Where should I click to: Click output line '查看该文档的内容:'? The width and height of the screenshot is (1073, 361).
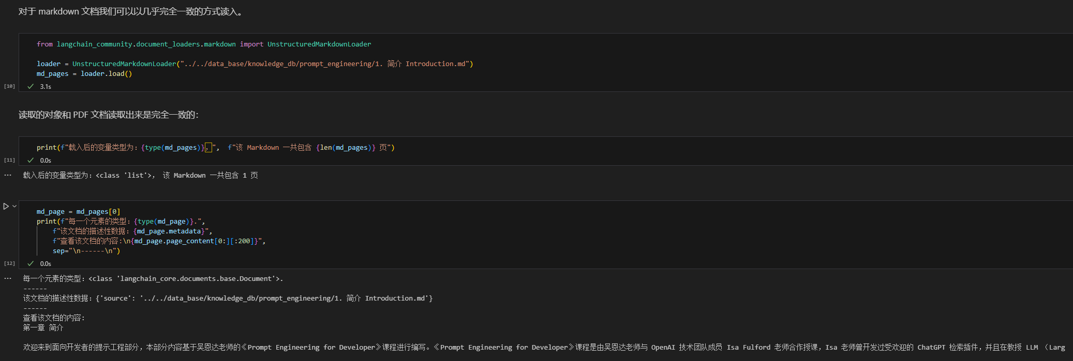[x=54, y=318]
